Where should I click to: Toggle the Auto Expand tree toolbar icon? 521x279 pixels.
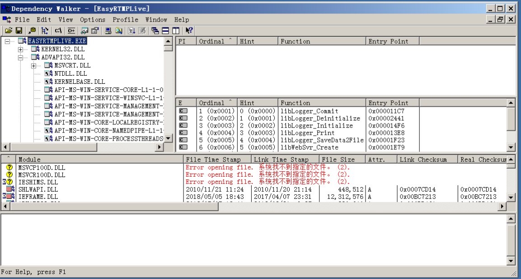pyautogui.click(x=45, y=31)
